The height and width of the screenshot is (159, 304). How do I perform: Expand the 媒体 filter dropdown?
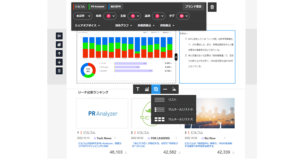(109, 16)
